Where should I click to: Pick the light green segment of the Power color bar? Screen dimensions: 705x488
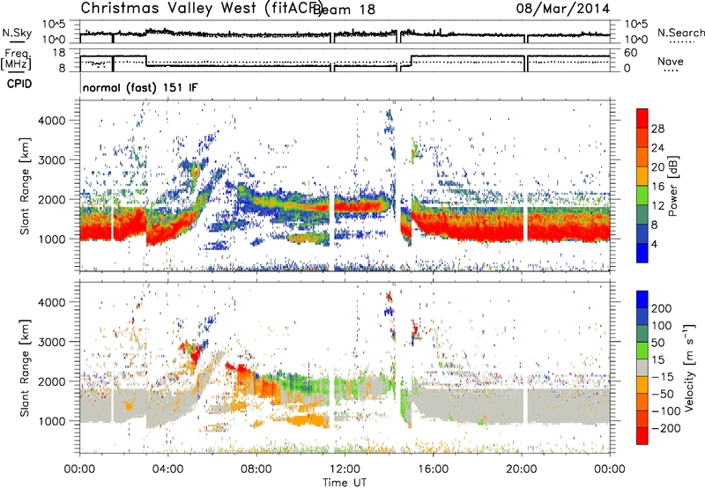[642, 196]
